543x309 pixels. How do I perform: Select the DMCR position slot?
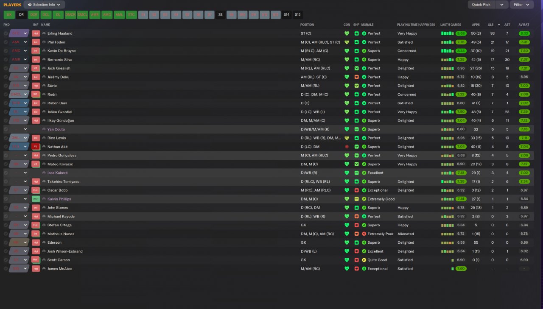click(x=70, y=15)
